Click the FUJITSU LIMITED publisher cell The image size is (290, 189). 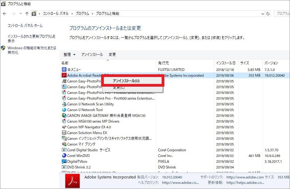[x=171, y=70]
